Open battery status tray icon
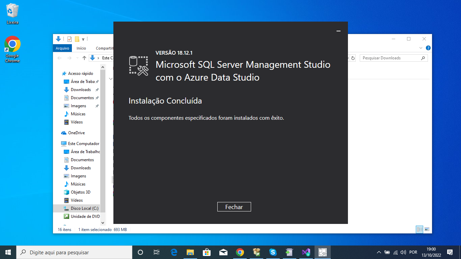 click(387, 252)
